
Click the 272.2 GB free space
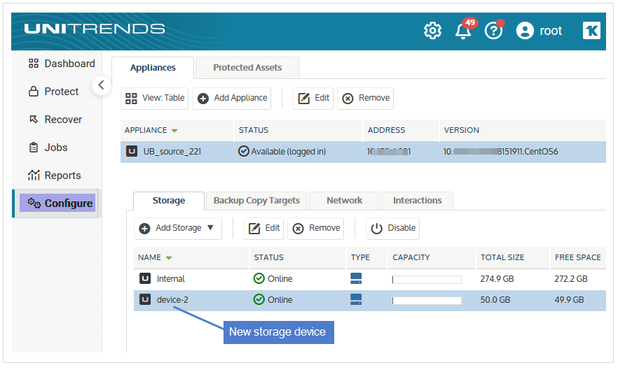571,279
